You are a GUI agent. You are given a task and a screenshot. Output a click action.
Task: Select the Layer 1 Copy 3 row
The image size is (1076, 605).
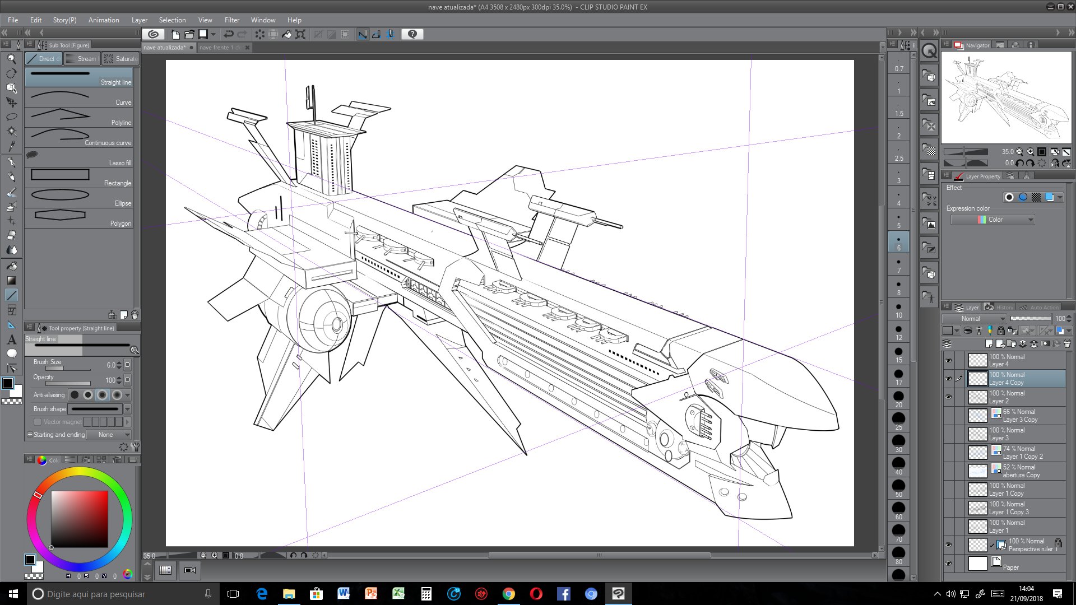coord(1016,508)
